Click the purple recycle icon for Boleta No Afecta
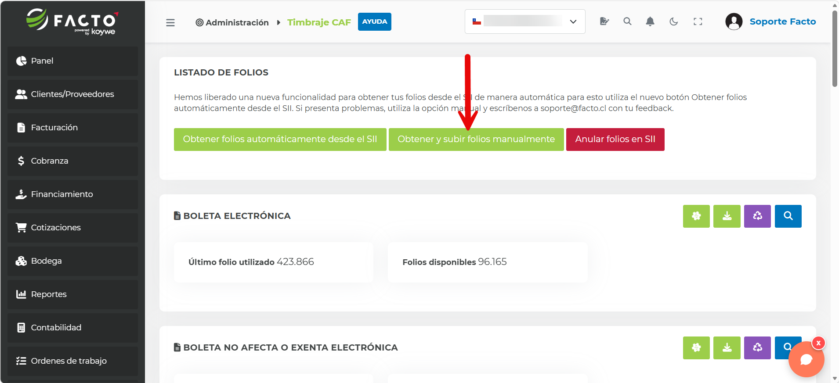This screenshot has width=839, height=383. click(757, 348)
